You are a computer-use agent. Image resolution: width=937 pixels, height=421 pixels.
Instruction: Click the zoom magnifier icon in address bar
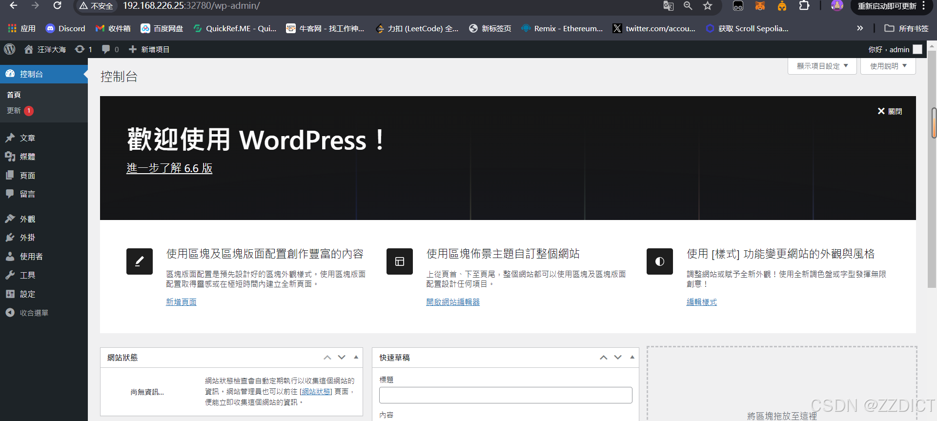(x=688, y=6)
